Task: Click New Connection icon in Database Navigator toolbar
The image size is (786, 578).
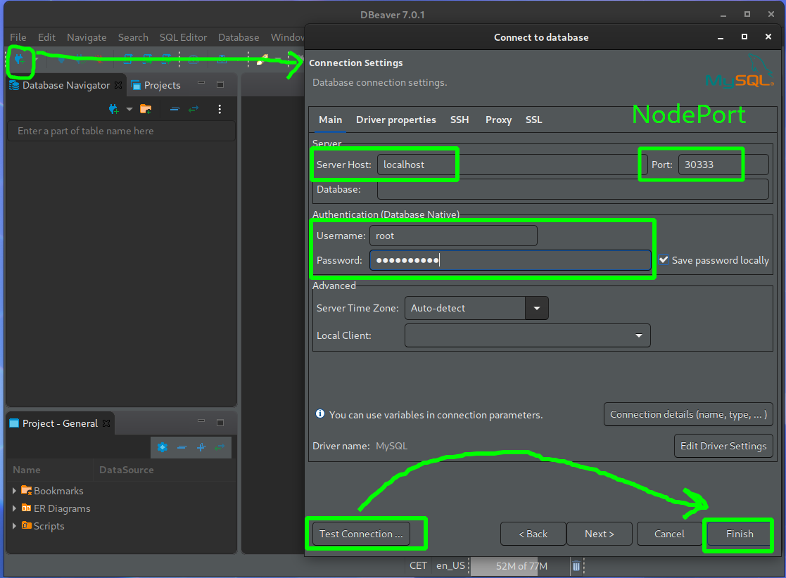Action: pos(114,109)
